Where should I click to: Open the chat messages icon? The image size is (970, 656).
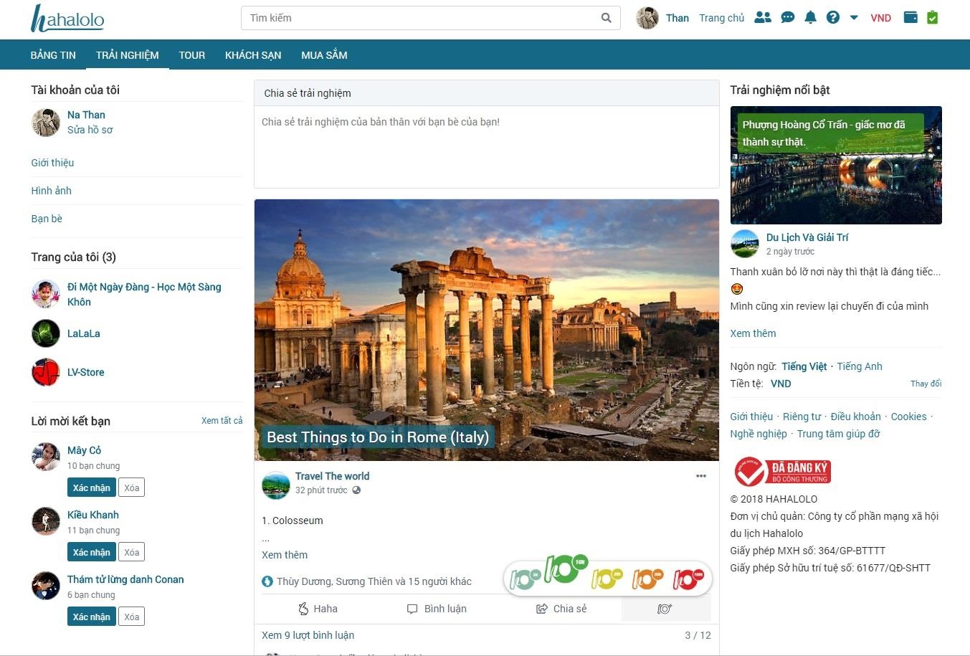pyautogui.click(x=787, y=18)
